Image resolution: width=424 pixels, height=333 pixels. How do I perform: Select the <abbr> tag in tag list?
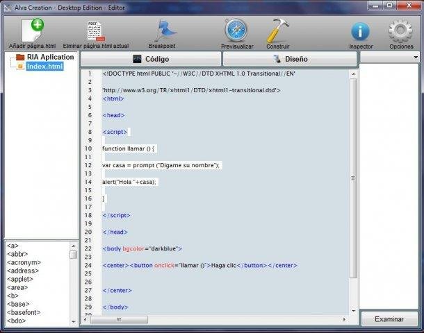(x=17, y=254)
